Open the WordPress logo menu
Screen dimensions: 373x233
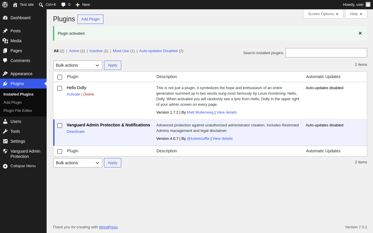point(5,5)
